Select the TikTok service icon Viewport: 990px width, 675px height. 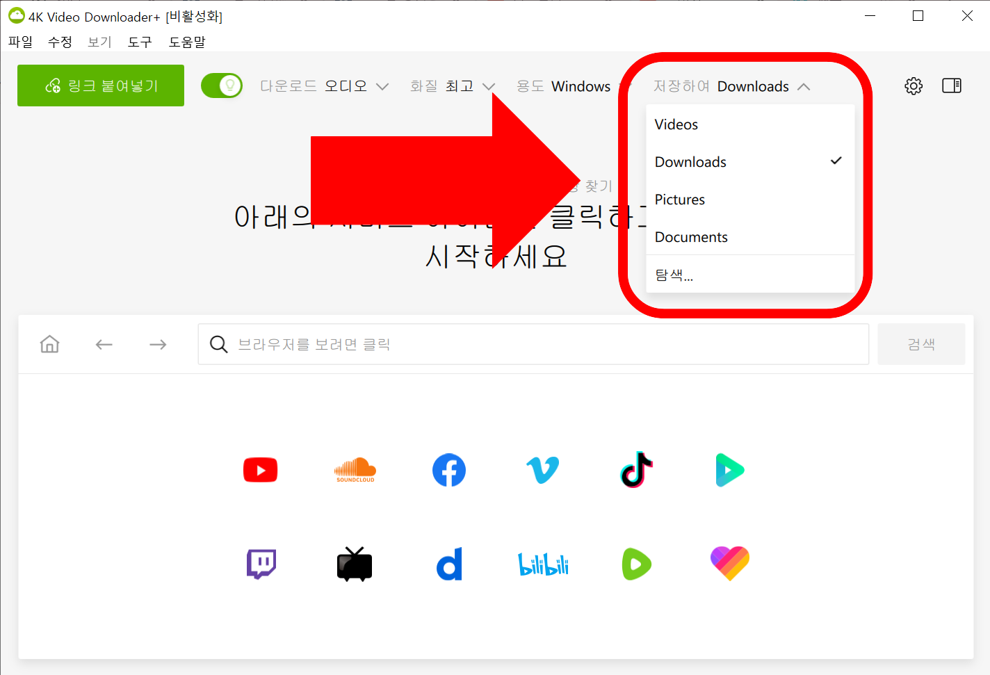click(635, 470)
